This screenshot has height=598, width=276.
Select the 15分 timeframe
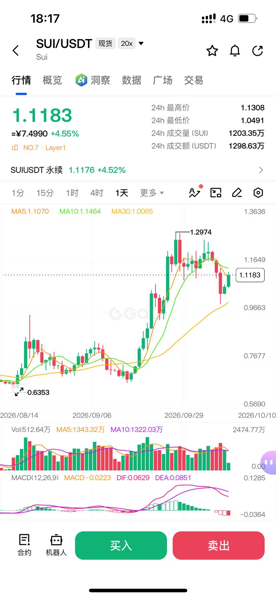45,193
